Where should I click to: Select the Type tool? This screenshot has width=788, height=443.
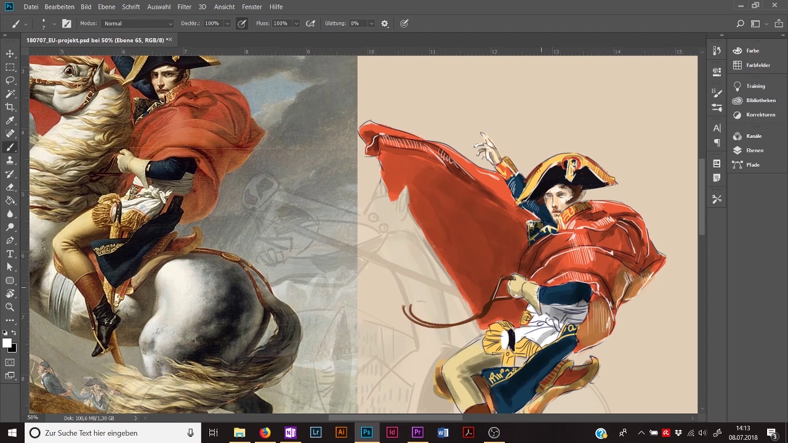coord(10,254)
